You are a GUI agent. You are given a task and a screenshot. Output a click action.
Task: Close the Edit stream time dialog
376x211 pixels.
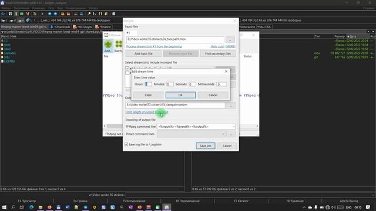click(x=226, y=72)
